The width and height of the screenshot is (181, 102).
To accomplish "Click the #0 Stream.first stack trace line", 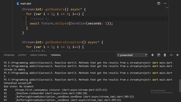I will (x=55, y=90).
